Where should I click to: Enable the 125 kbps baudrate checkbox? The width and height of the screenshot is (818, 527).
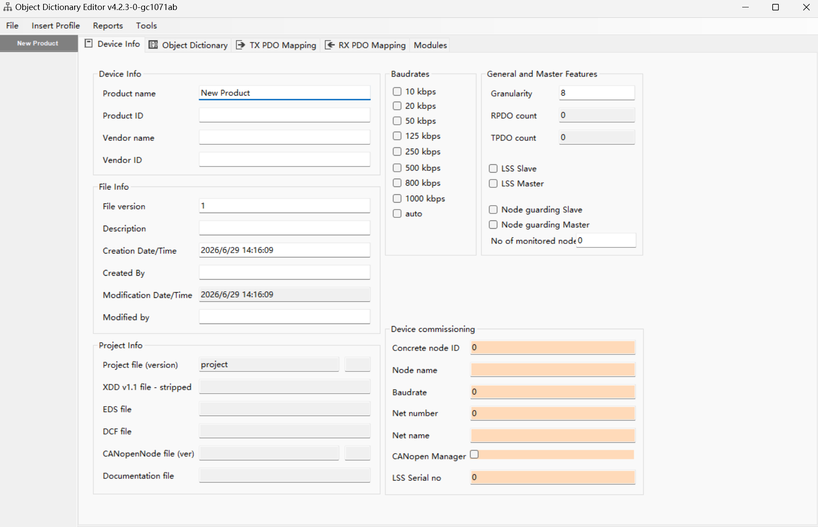coord(397,136)
